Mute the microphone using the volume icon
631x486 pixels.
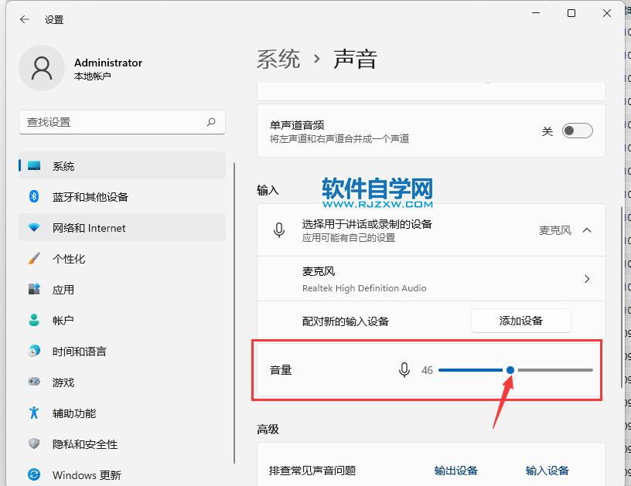click(404, 371)
